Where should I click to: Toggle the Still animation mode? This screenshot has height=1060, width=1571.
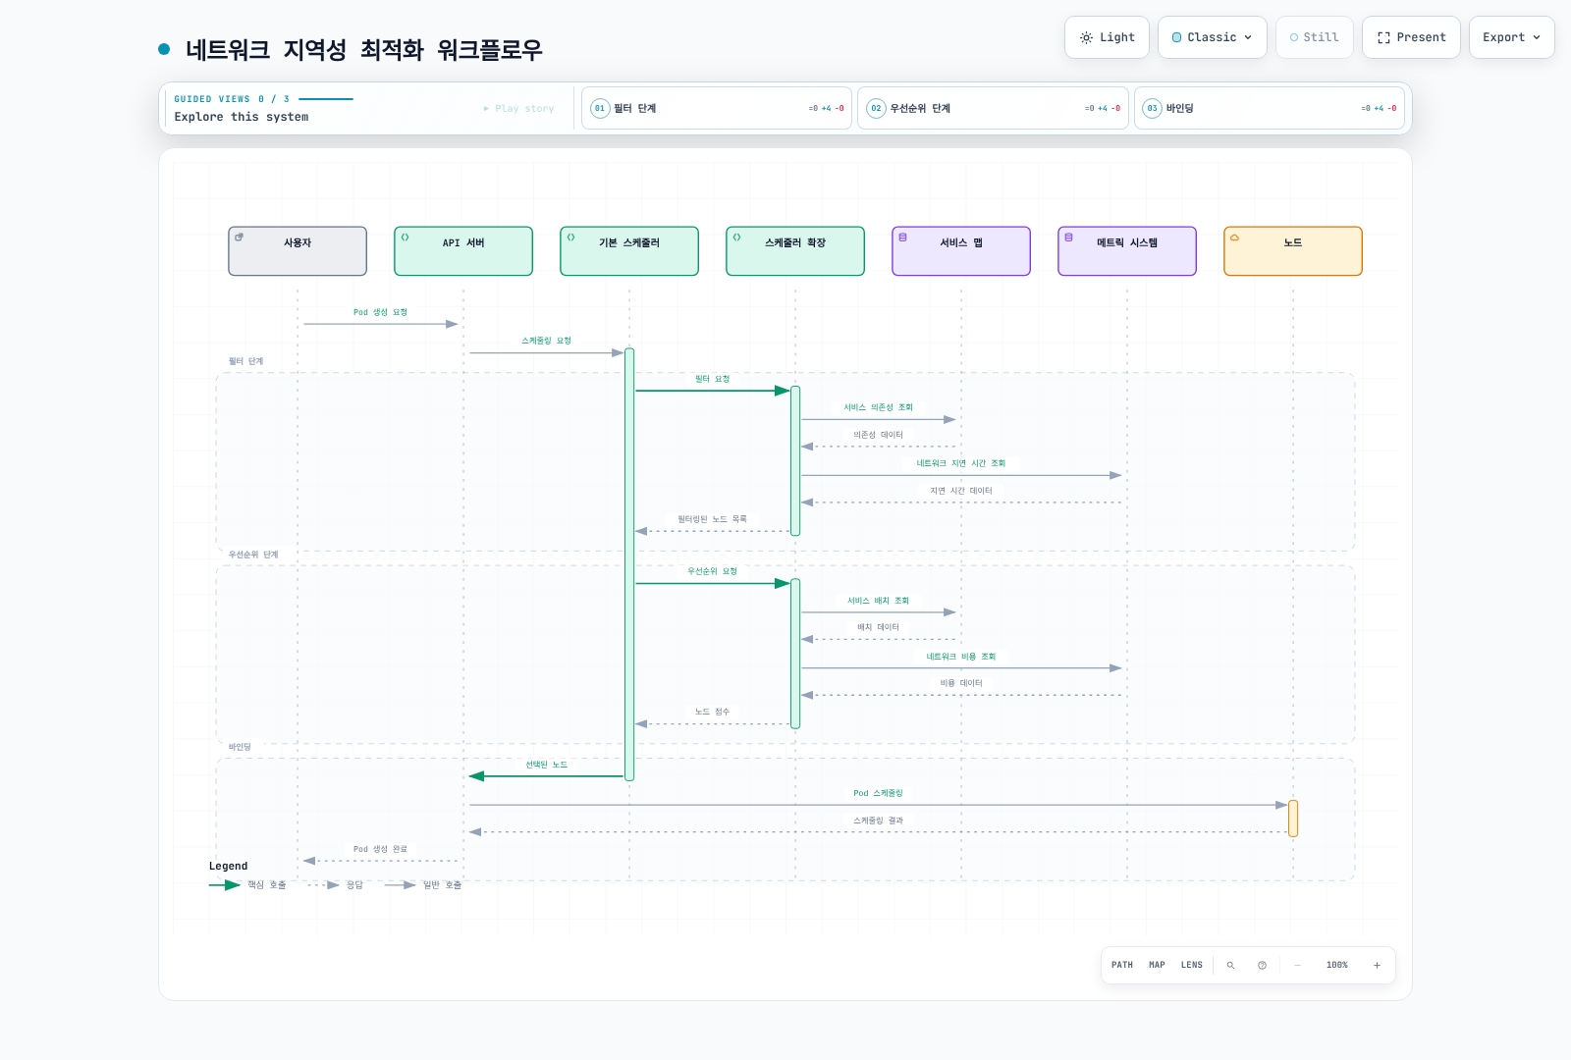(x=1314, y=37)
